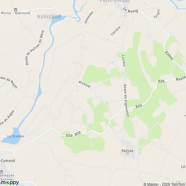
Task: Click the Mairie - Nabinaud town hall icon
Action: pos(15,10)
